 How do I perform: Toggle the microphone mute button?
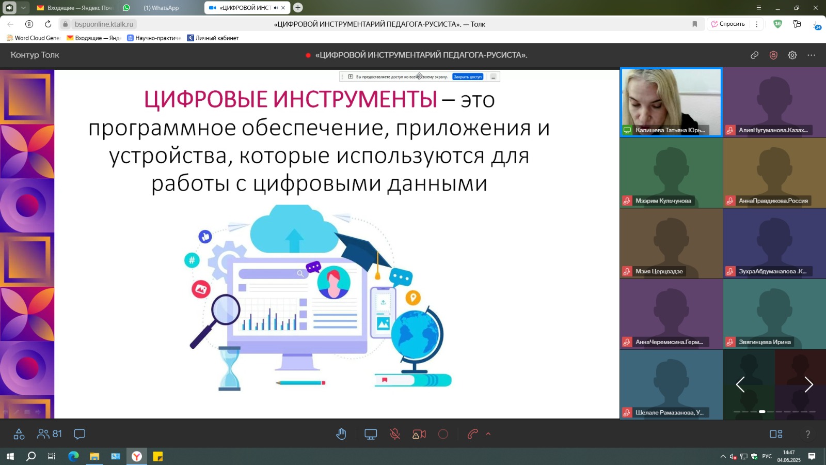[395, 435]
